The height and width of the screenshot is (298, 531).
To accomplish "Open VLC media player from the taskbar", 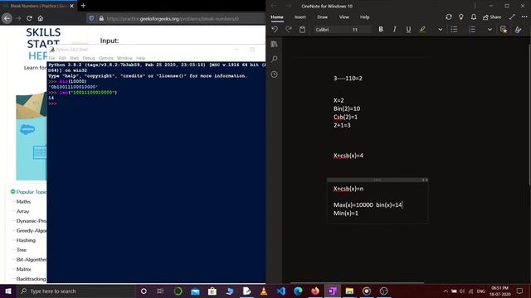I will click(x=264, y=291).
